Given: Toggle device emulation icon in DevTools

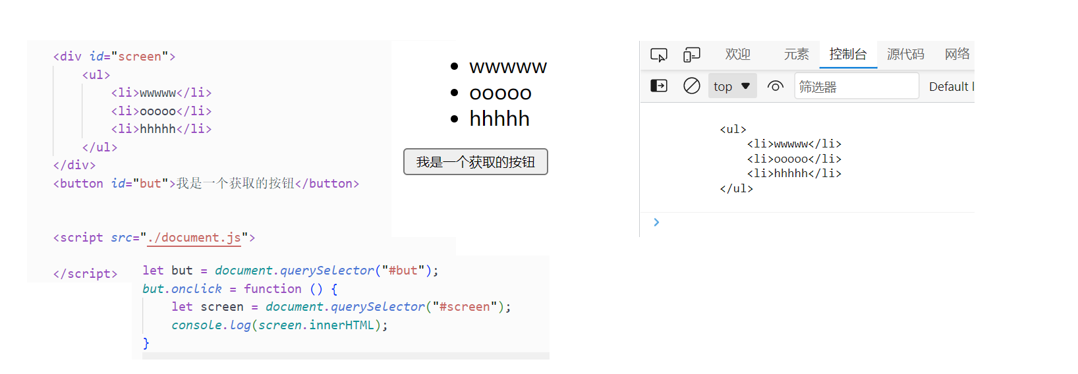Looking at the screenshot, I should click(691, 55).
